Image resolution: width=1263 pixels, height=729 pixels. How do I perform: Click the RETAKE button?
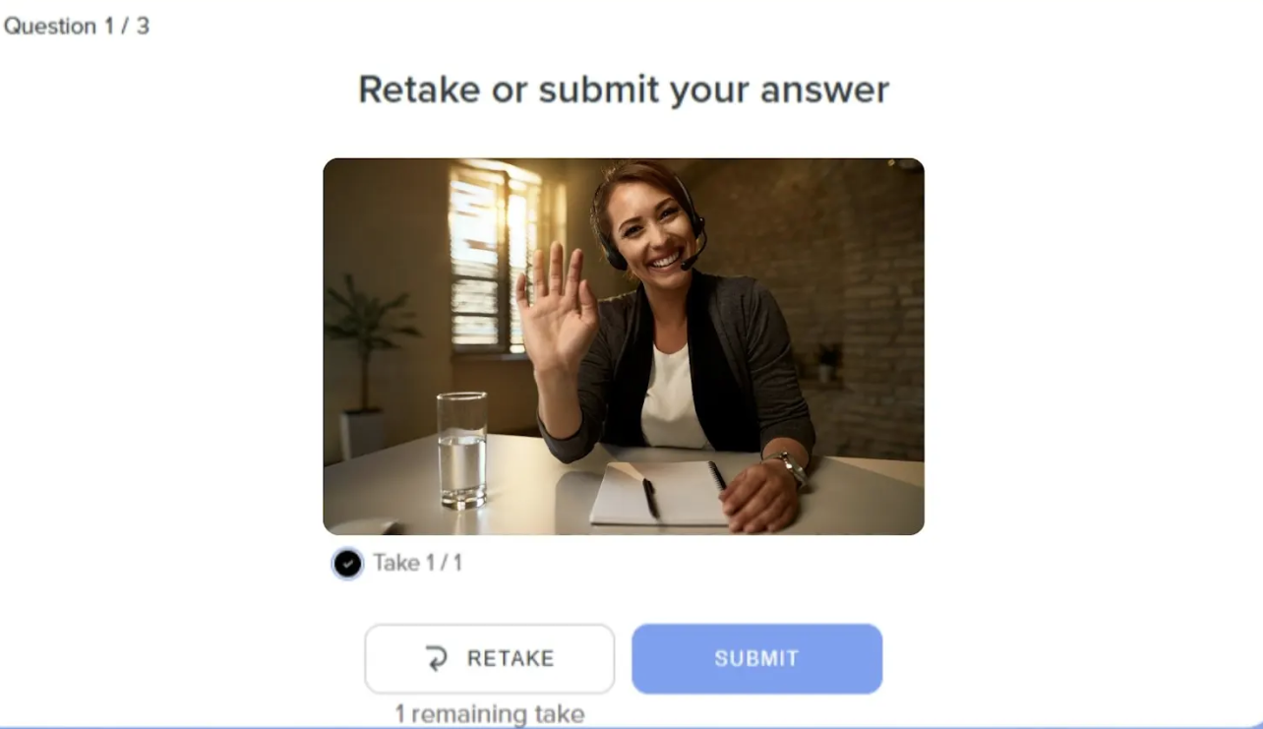pos(489,658)
